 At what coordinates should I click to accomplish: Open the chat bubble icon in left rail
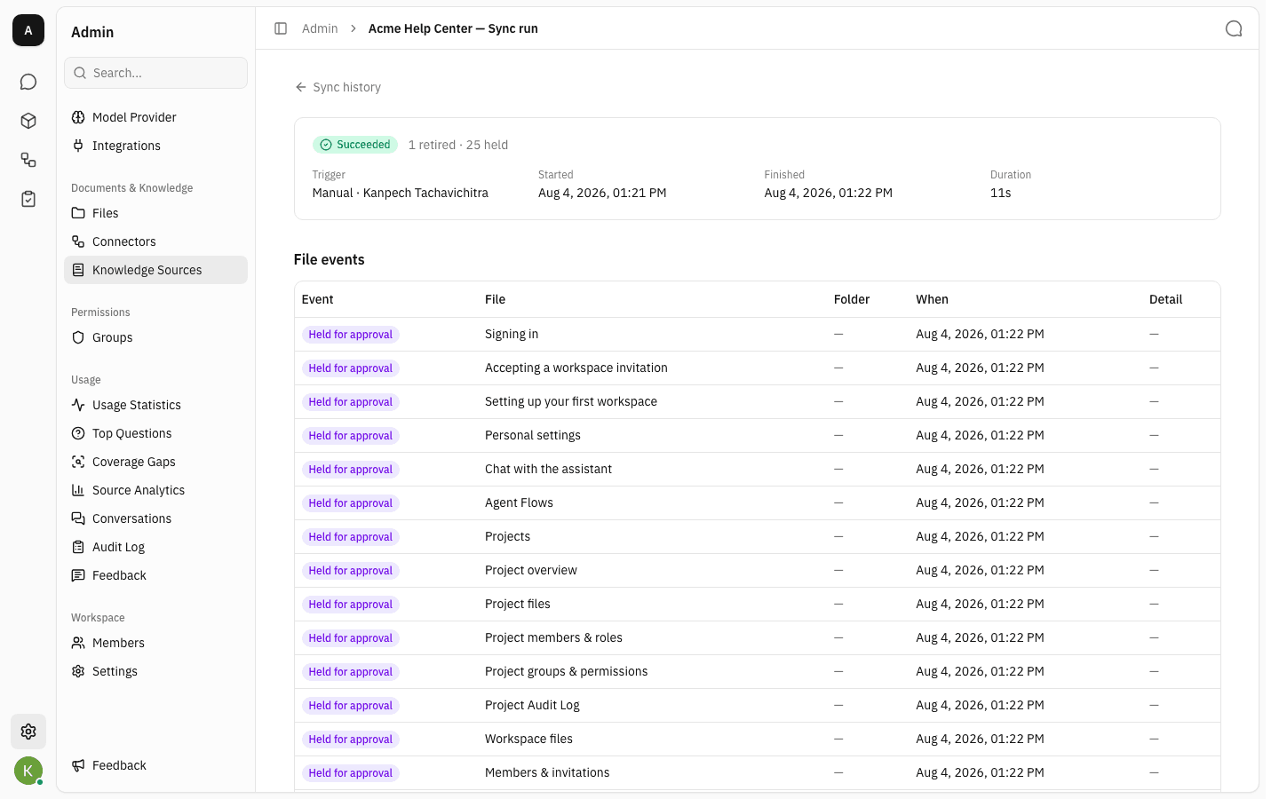tap(28, 82)
